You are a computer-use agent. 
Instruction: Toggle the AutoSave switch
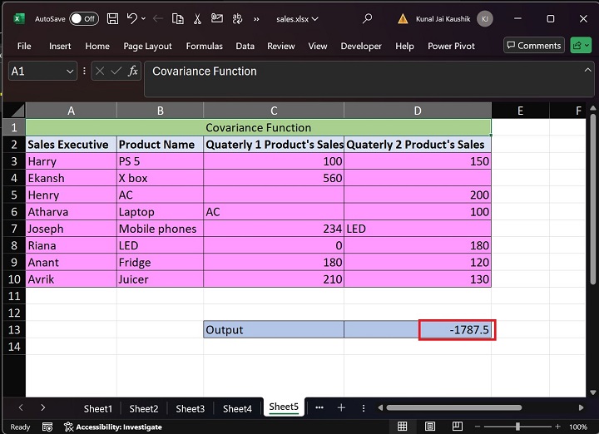(x=83, y=18)
